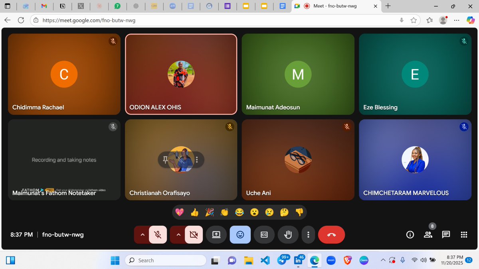Open the in-call chat panel
This screenshot has width=479, height=269.
pos(446,235)
